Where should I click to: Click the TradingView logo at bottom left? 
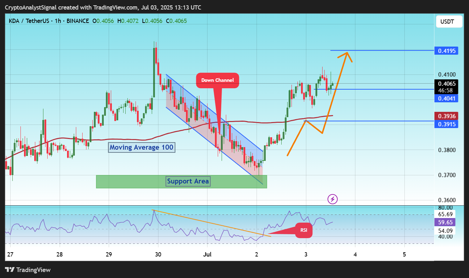pos(28,270)
